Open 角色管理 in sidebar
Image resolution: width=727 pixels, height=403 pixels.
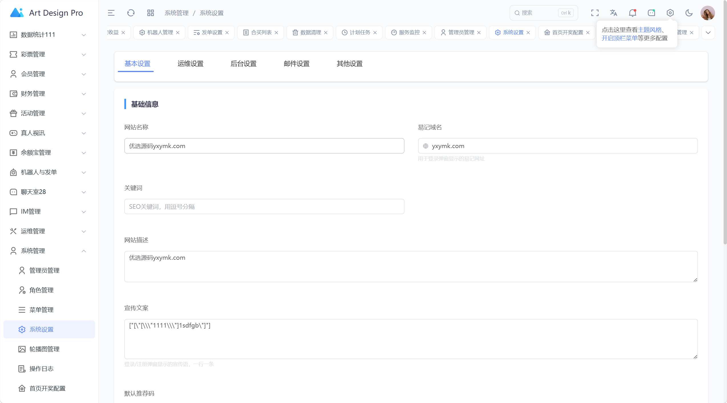pyautogui.click(x=49, y=290)
